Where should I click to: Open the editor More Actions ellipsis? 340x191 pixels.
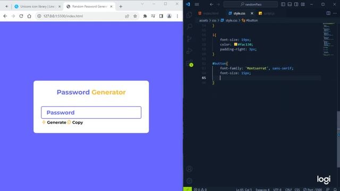click(335, 13)
